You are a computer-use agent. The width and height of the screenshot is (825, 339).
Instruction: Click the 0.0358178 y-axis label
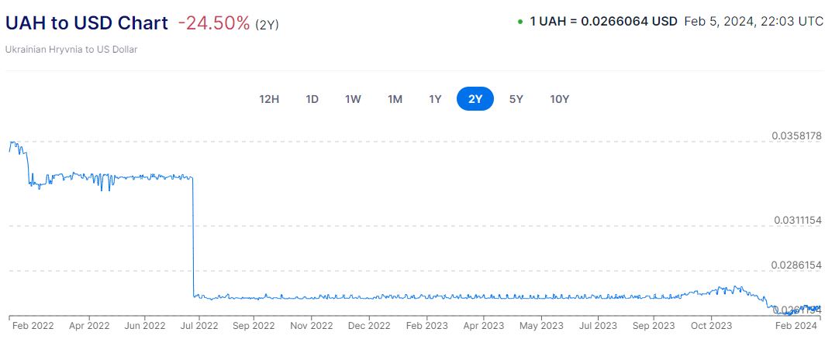[x=796, y=135]
